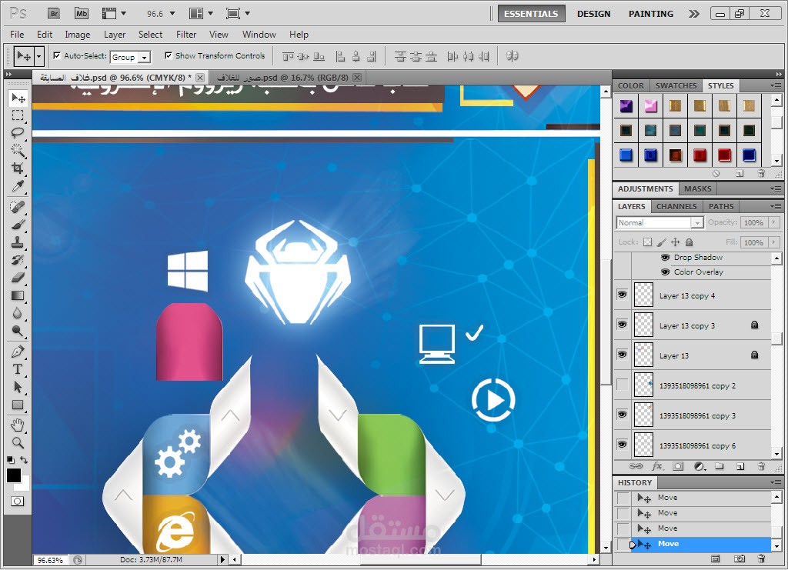Toggle the Auto-Select checkbox

pyautogui.click(x=57, y=55)
